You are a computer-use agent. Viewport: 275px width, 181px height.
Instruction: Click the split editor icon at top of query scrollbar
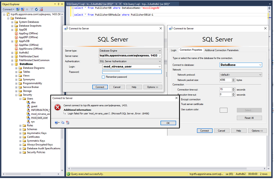point(269,8)
